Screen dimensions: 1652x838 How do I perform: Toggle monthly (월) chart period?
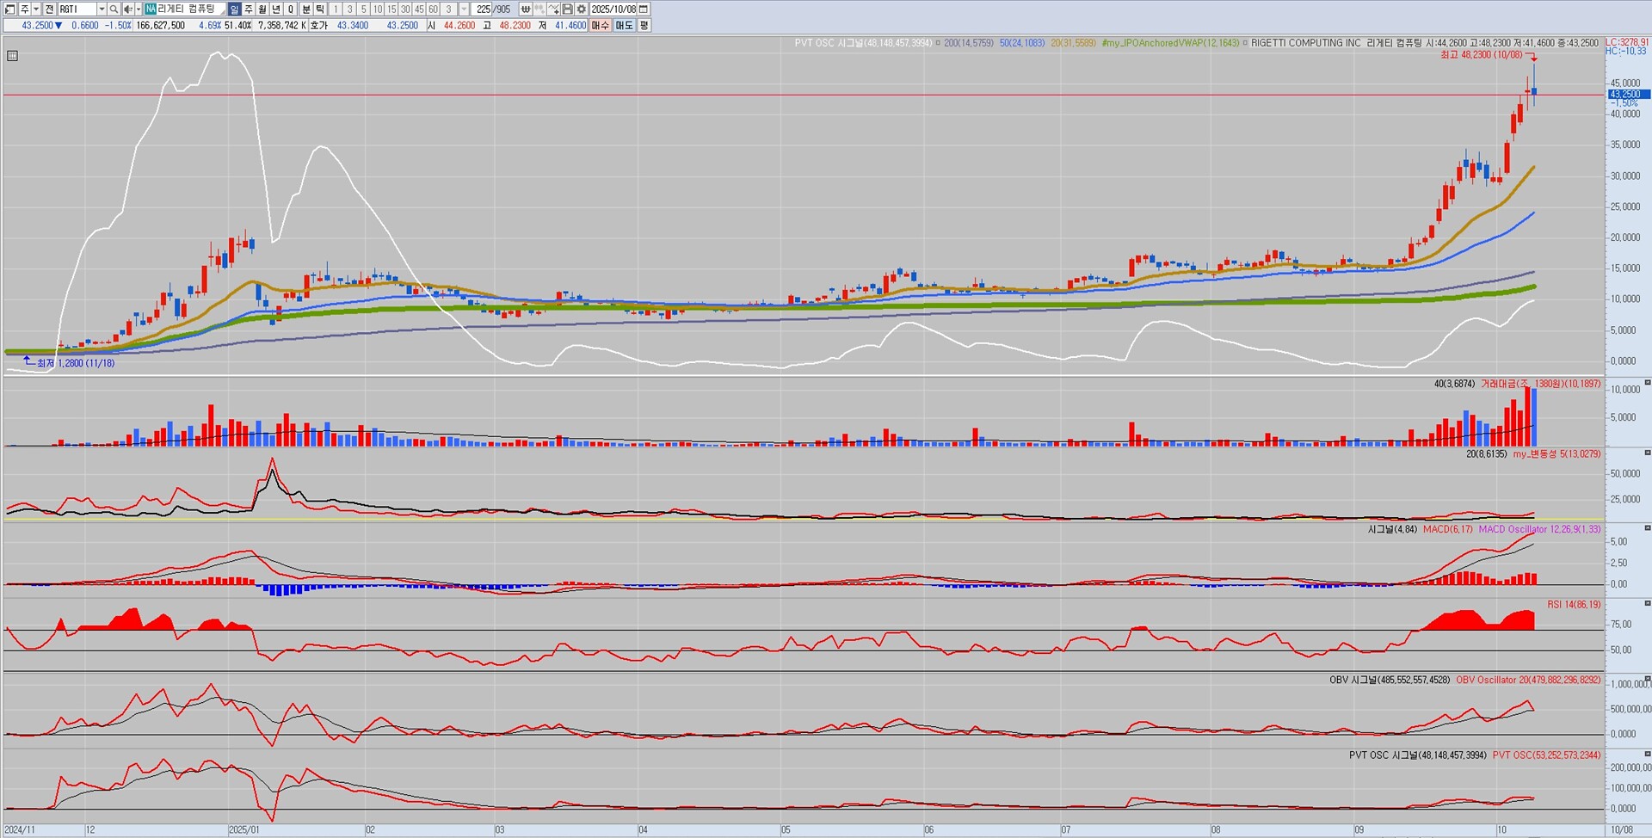(x=262, y=9)
